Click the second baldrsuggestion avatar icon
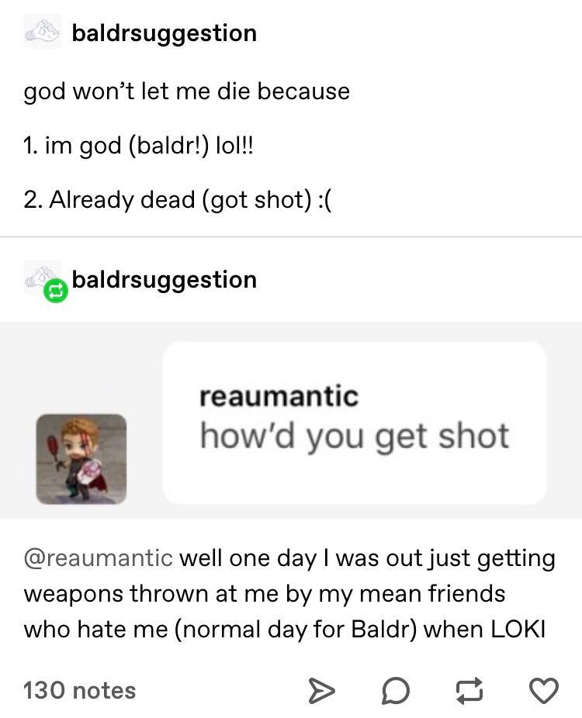This screenshot has height=718, width=582. pos(42,277)
